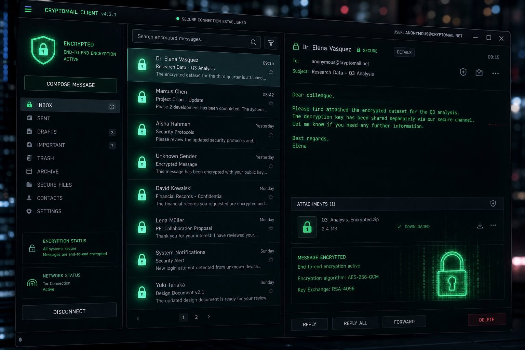
Task: Download the Q3_Analysis_Encrypted.zip attachment icon
Action: 480,225
